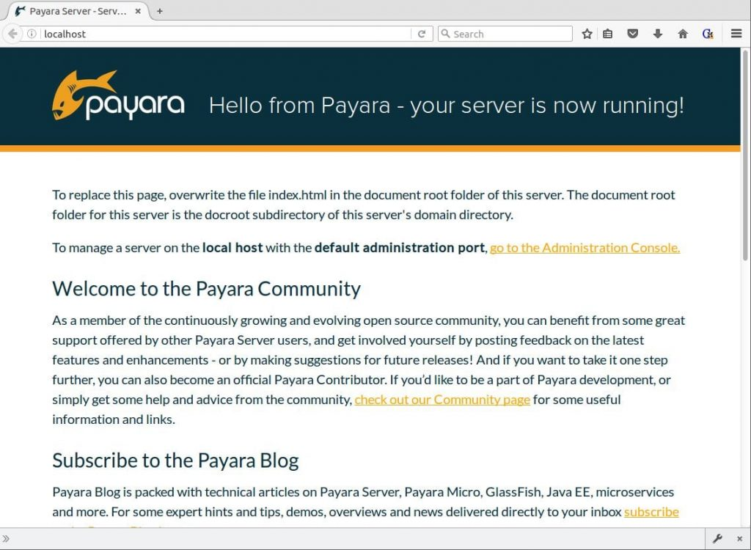Image resolution: width=751 pixels, height=550 pixels.
Task: Follow the subscribe link for Payara Blog
Action: (x=651, y=512)
